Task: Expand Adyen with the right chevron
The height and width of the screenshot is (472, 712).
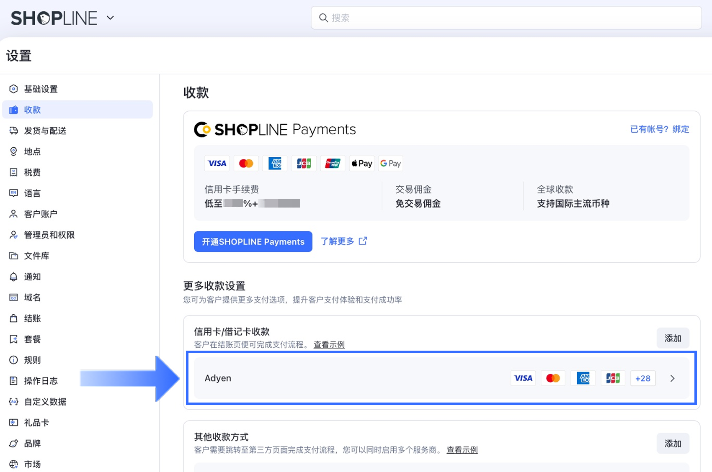Action: [672, 378]
